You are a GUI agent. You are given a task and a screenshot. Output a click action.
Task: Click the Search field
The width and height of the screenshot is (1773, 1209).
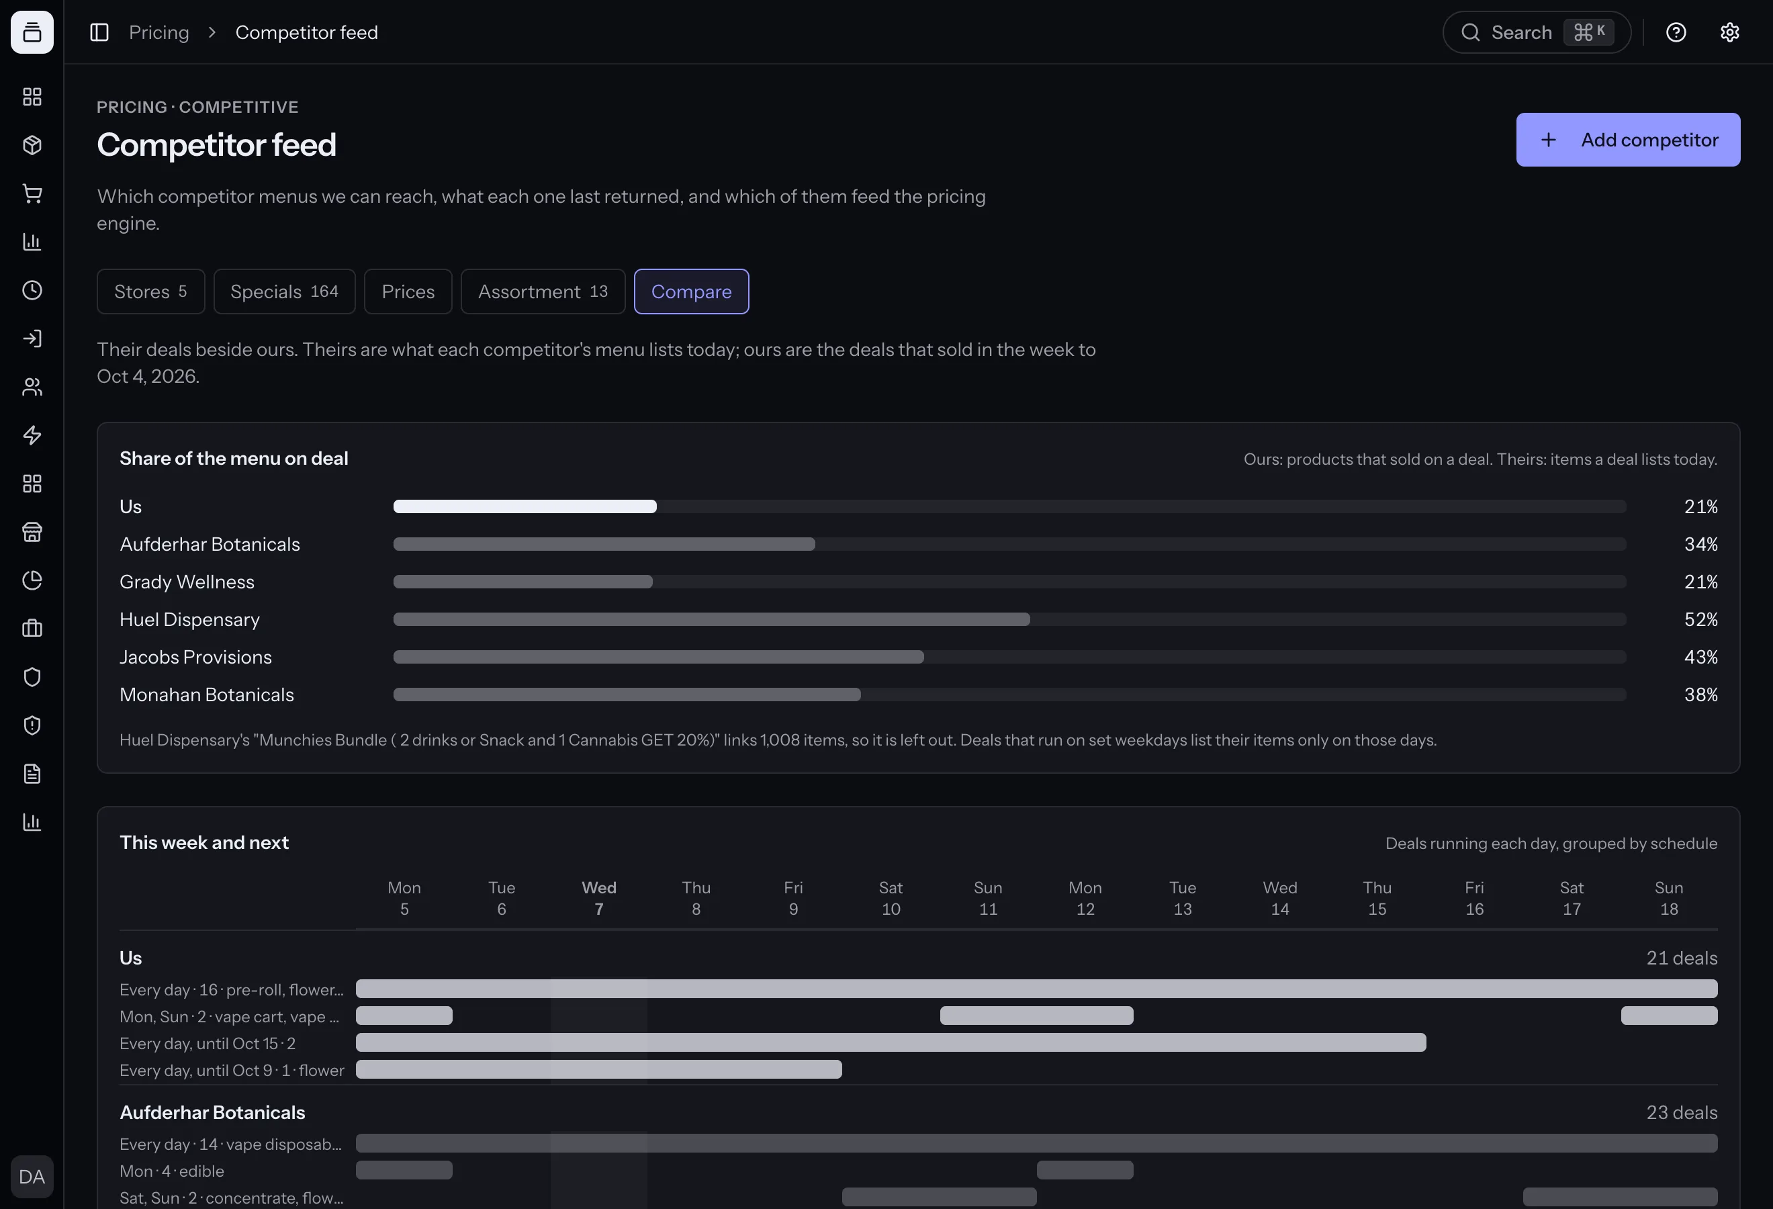coord(1537,32)
